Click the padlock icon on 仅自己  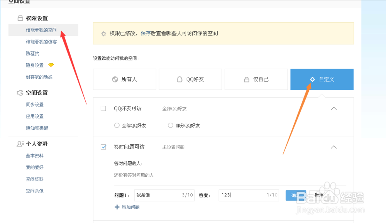coord(246,80)
